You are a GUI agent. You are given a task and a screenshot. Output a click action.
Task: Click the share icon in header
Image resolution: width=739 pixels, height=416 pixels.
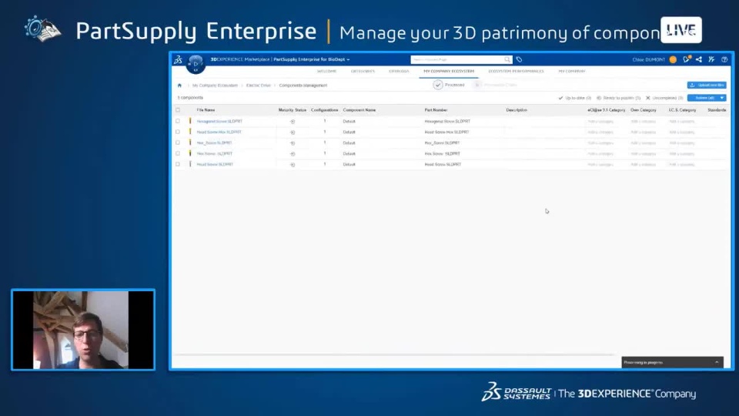pos(699,59)
